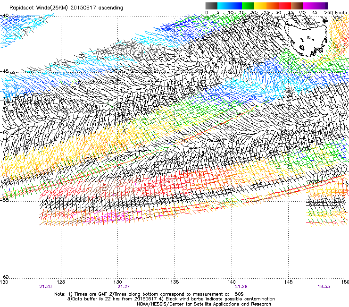The image size is (349, 307).
Task: Click the '30' legend scale label
Action: click(278, 13)
